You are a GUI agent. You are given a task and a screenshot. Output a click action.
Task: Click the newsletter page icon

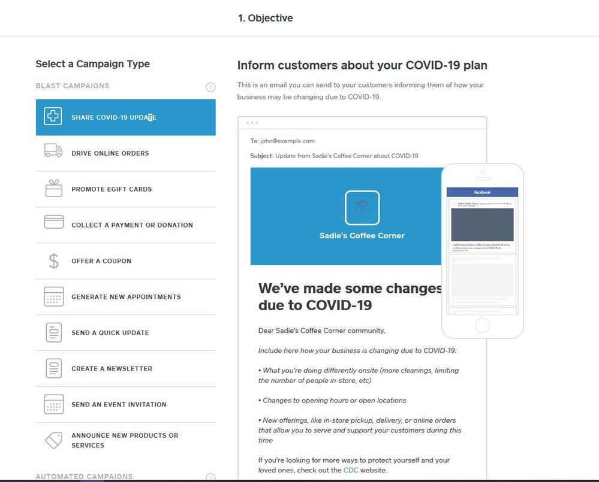pos(53,368)
